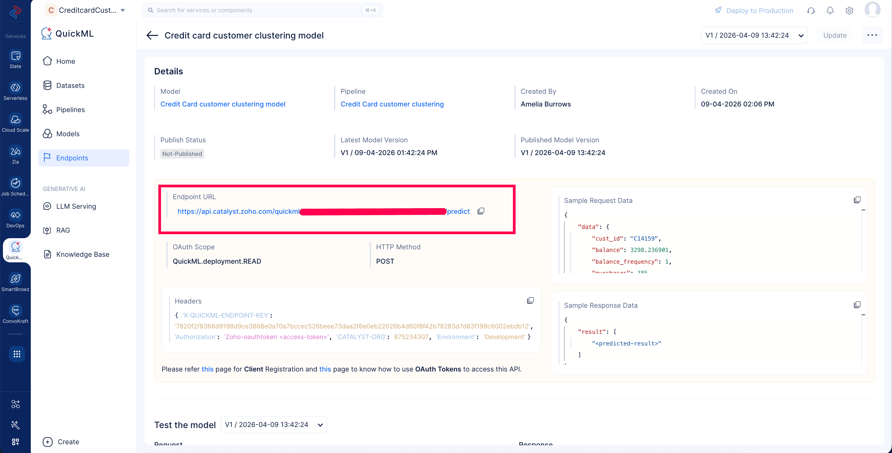Image resolution: width=892 pixels, height=453 pixels.
Task: Open settings gear
Action: pyautogui.click(x=849, y=10)
